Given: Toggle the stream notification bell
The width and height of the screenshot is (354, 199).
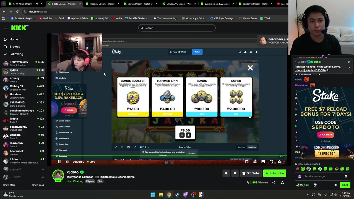Looking at the screenshot, I should click(x=226, y=173).
